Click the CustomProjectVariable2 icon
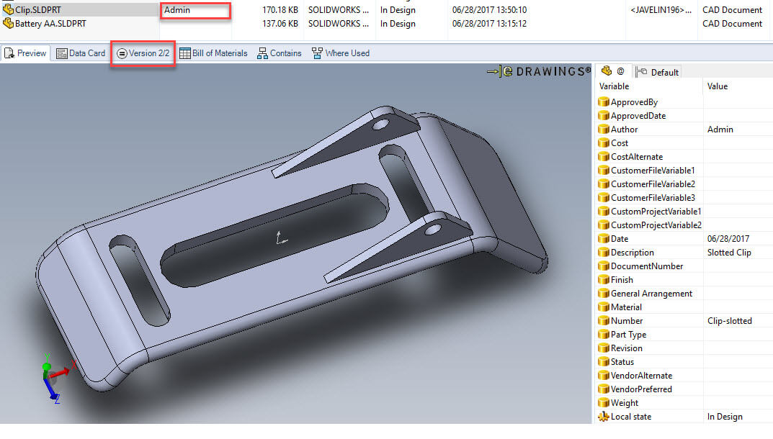 pos(604,225)
